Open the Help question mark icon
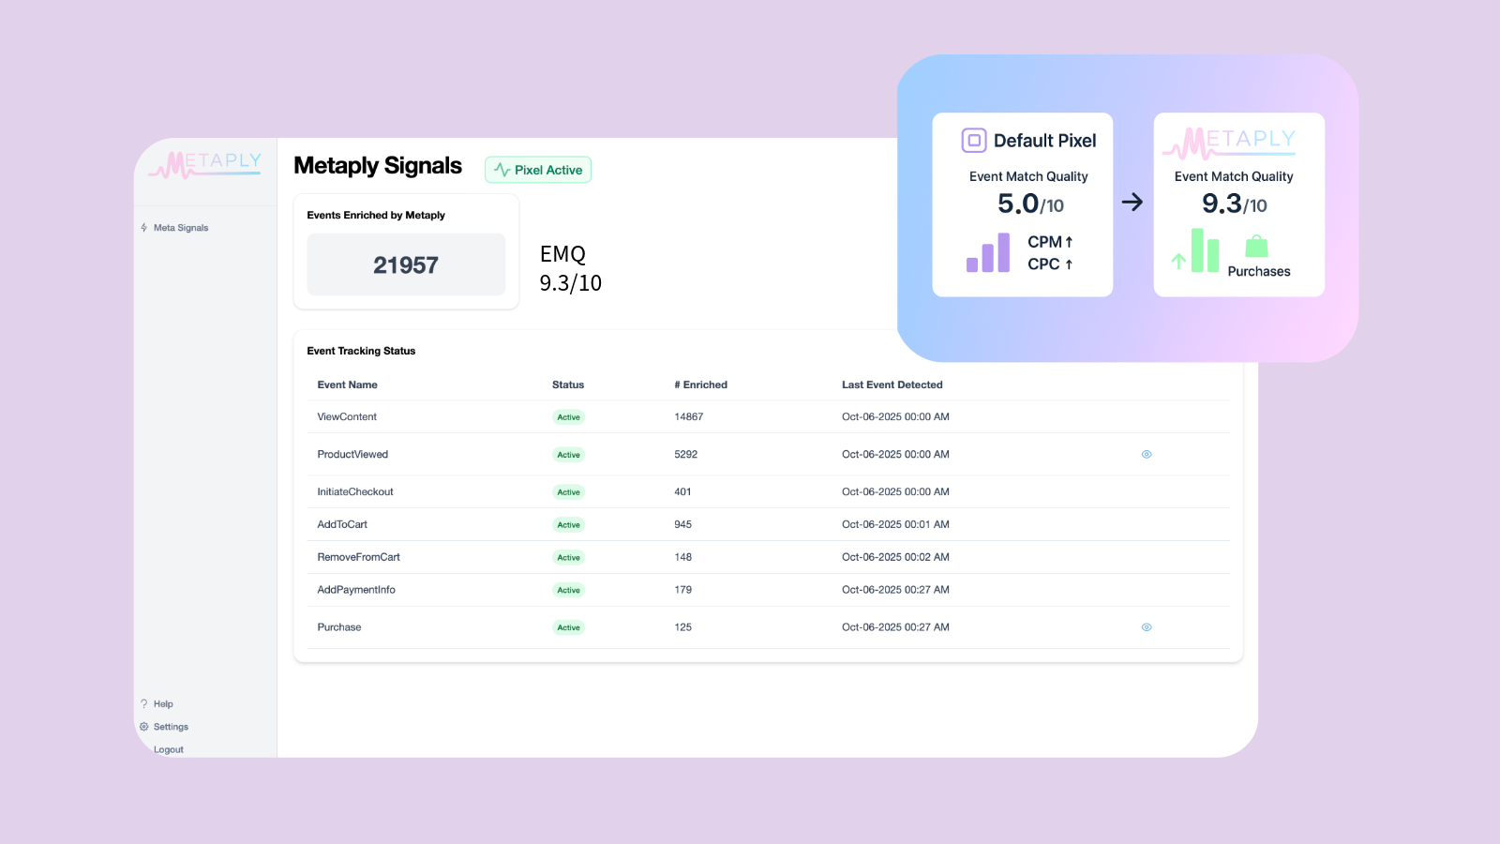The width and height of the screenshot is (1500, 844). tap(144, 704)
